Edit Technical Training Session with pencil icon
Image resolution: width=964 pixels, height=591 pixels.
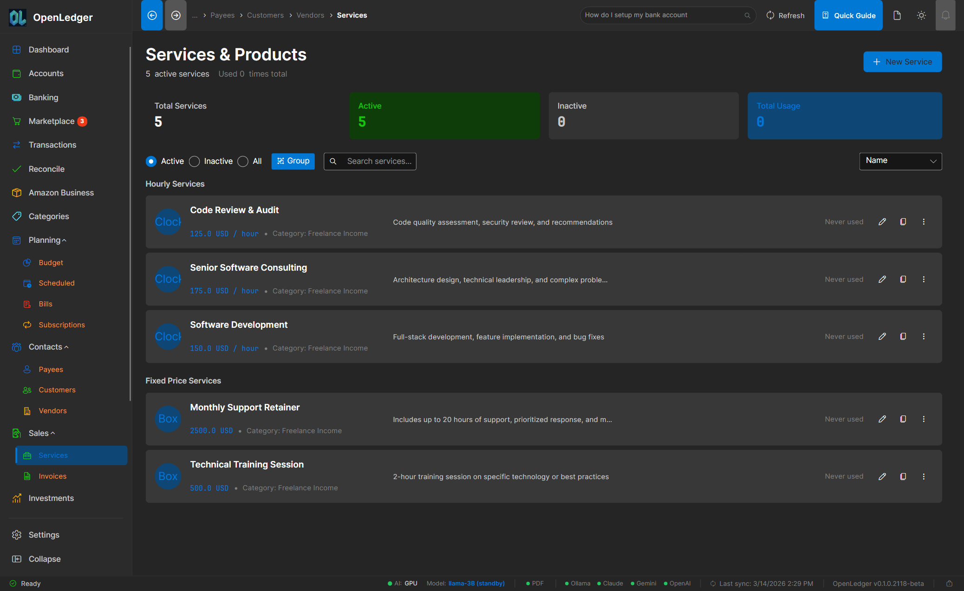882,476
